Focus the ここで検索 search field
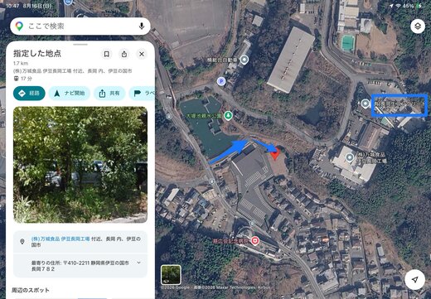The image size is (431, 299). (x=80, y=27)
